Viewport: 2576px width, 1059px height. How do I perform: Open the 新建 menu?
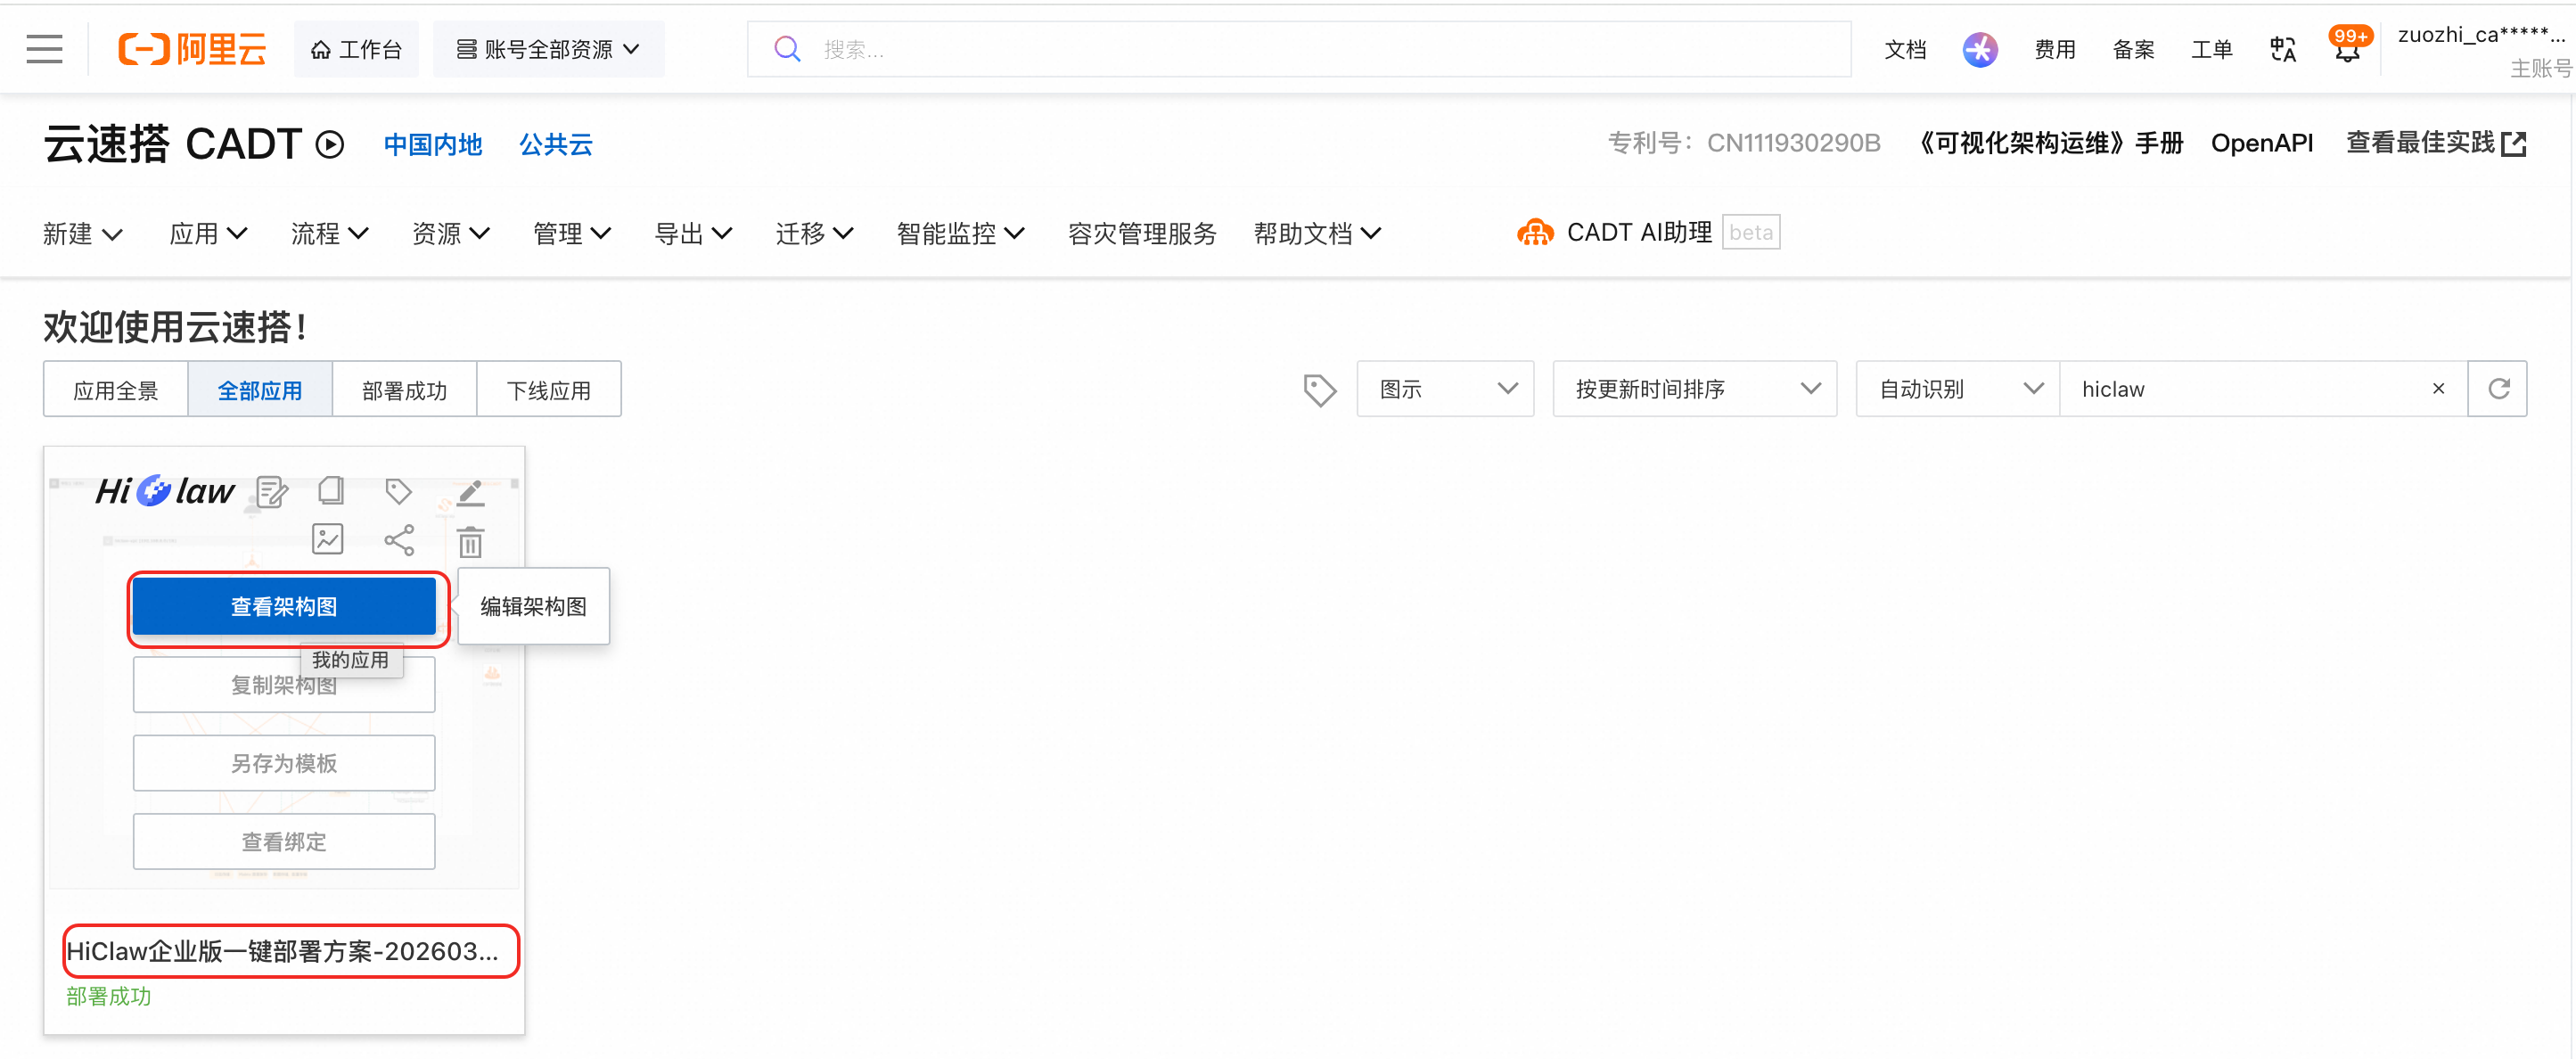point(83,234)
